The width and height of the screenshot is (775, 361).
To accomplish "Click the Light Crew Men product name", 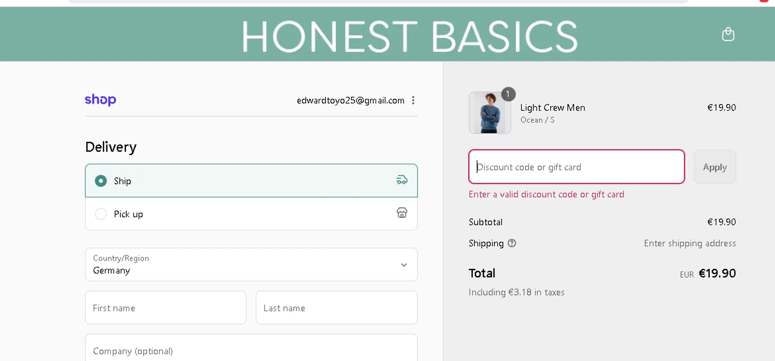I will coord(552,107).
